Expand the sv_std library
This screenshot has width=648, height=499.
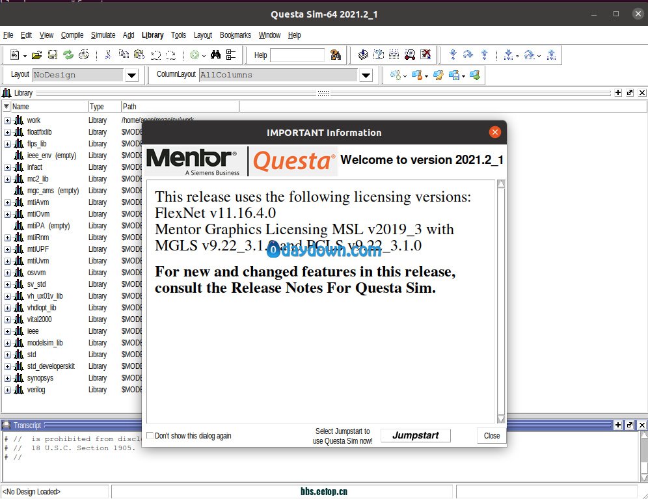pos(7,285)
